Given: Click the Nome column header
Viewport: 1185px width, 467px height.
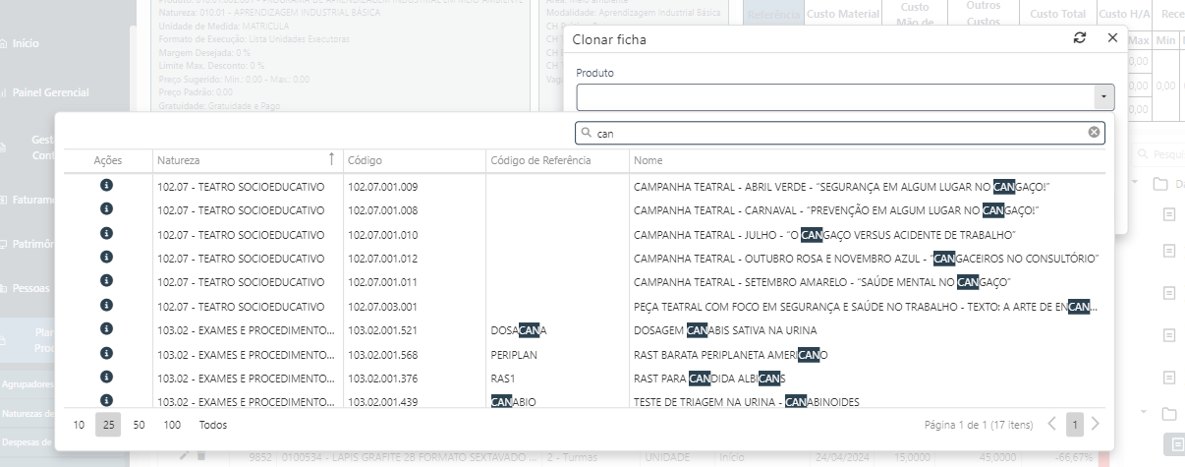Looking at the screenshot, I should click(x=649, y=160).
